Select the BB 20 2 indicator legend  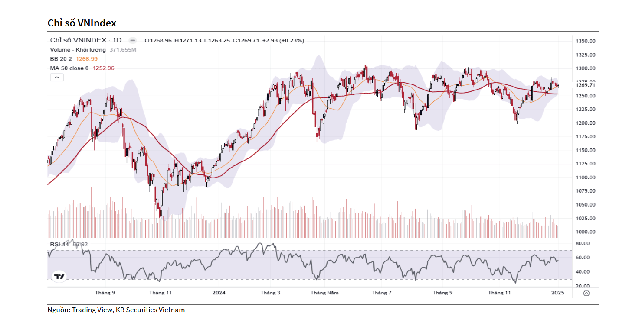pos(61,59)
